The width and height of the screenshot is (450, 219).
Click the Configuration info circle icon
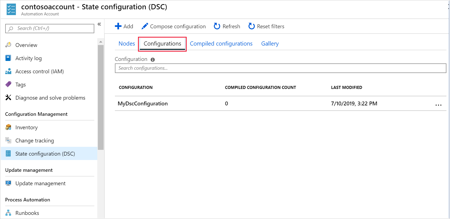[x=153, y=60]
